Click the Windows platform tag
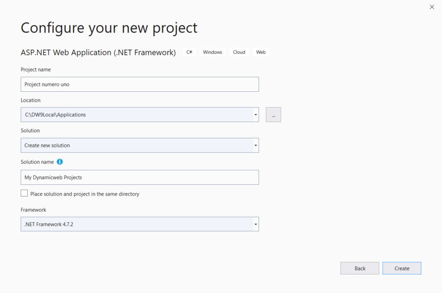442x293 pixels. coord(212,52)
